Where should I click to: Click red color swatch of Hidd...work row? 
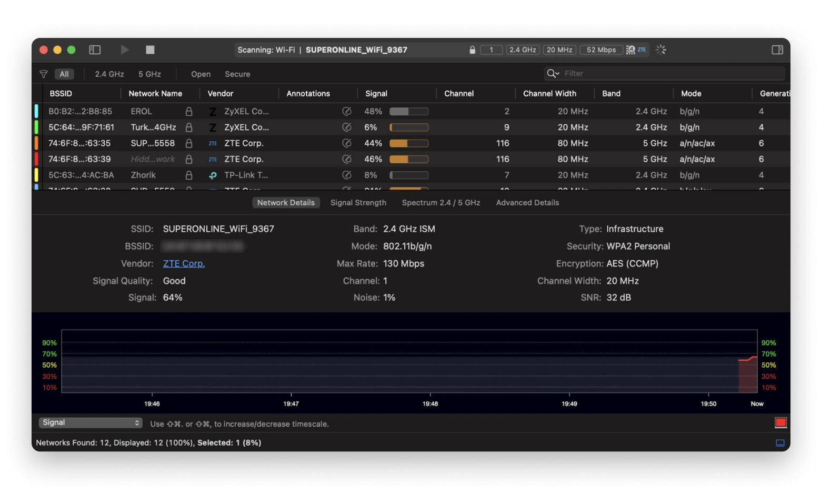point(36,159)
